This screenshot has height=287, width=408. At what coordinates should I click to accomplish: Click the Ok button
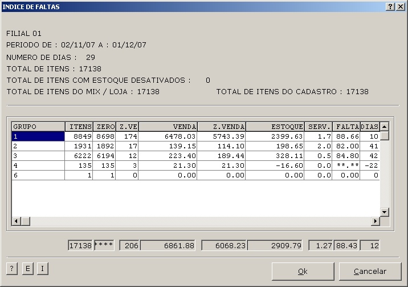(303, 272)
